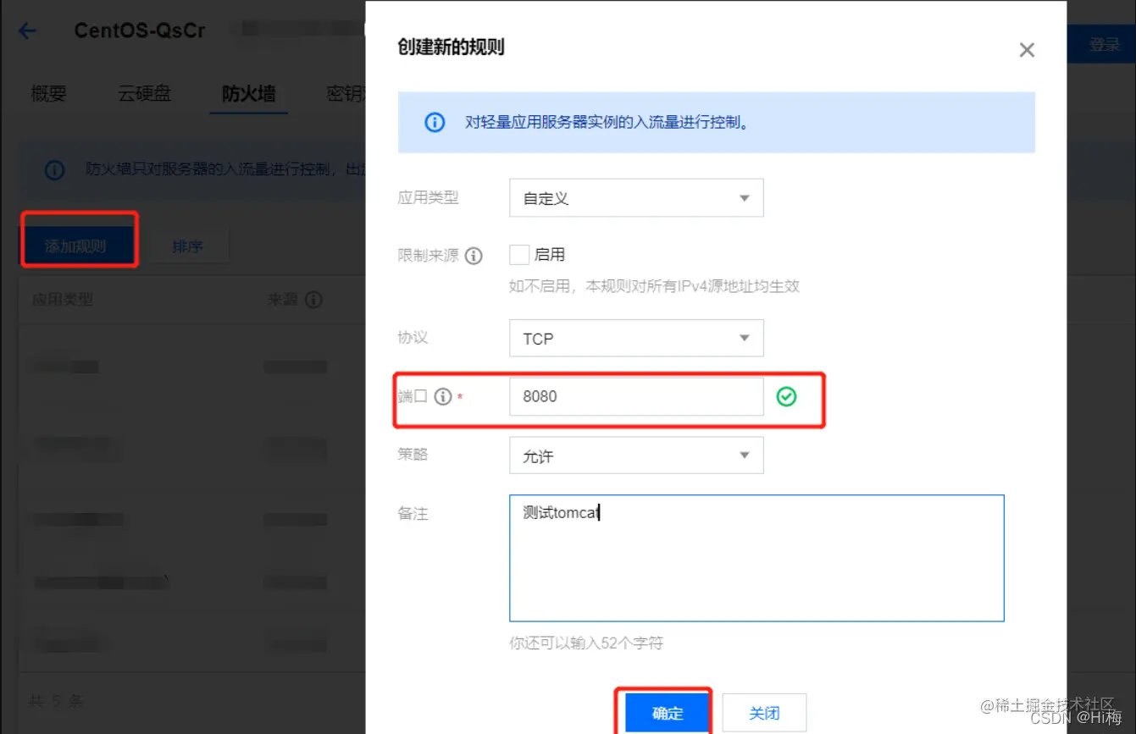
Task: Click the info icon in the firewall warning bar
Action: click(x=54, y=170)
